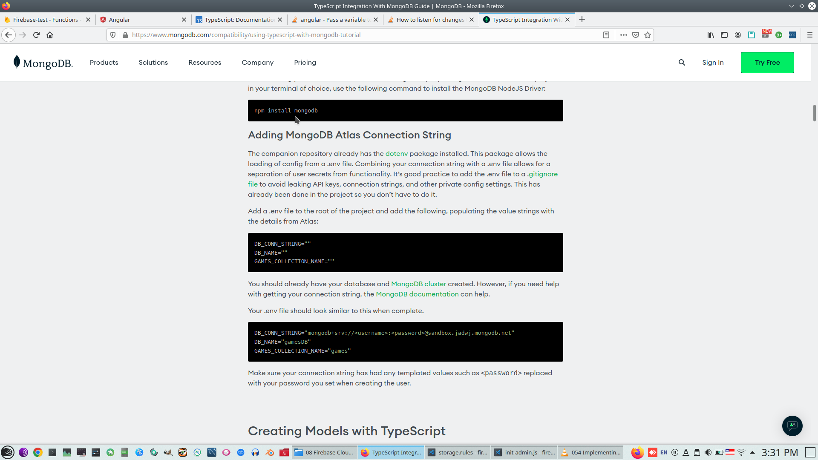Open new browser tab plus icon
818x460 pixels.
pos(582,20)
